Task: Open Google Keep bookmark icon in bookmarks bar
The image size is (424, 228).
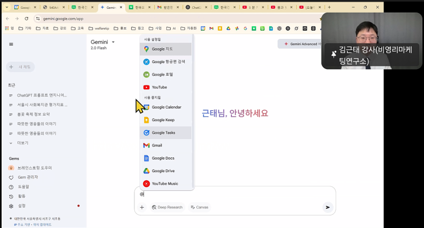Action: (220, 28)
